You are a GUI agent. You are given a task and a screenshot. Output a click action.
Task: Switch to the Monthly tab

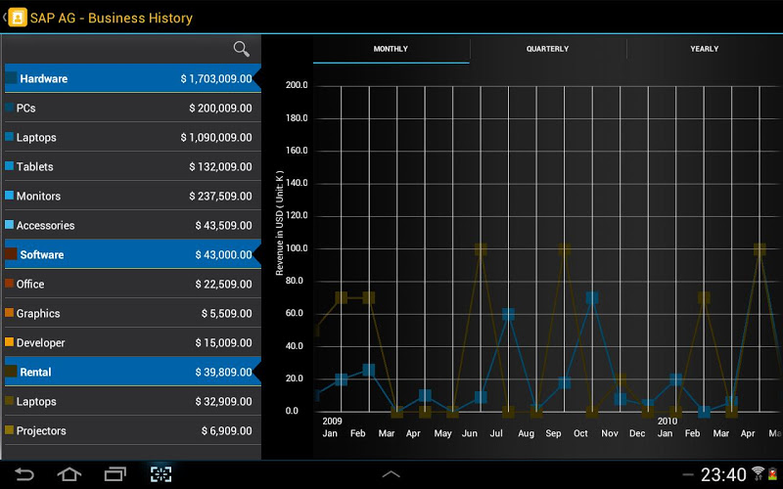[x=391, y=49]
